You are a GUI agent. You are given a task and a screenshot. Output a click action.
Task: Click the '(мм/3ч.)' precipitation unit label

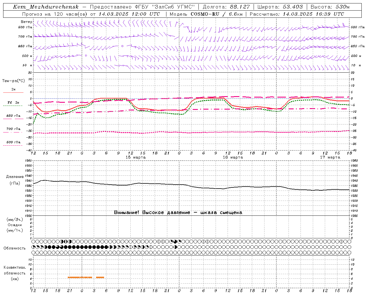[15, 219]
